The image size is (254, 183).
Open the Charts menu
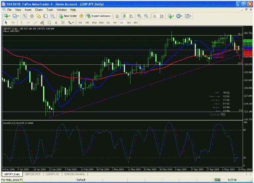pyautogui.click(x=39, y=10)
